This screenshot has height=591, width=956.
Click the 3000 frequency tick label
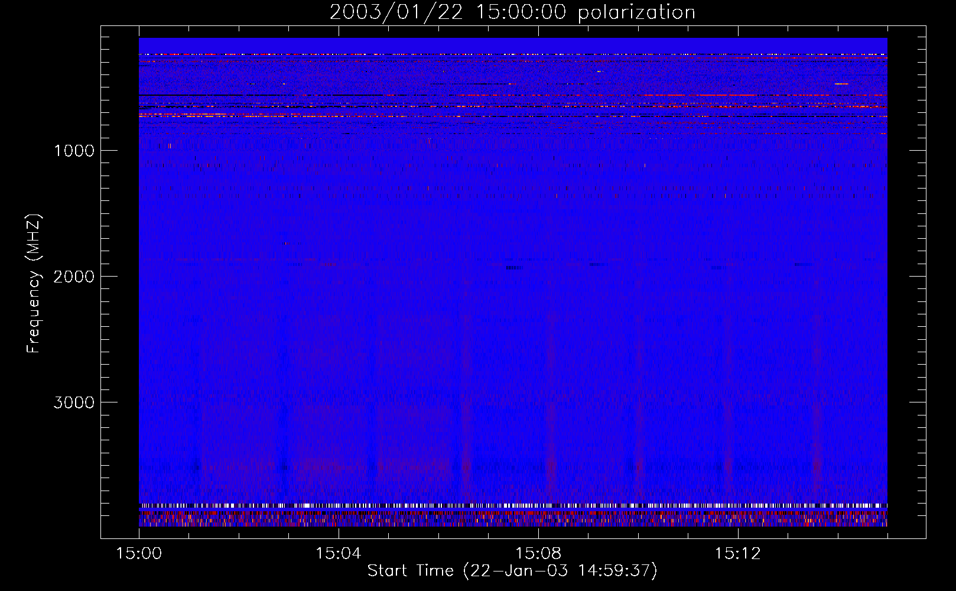(x=74, y=402)
